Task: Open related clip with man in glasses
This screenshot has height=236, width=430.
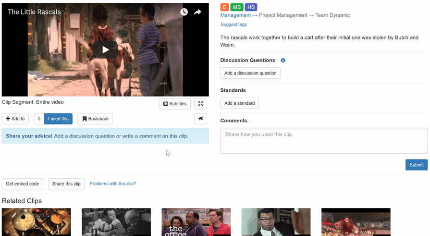Action: tap(276, 222)
